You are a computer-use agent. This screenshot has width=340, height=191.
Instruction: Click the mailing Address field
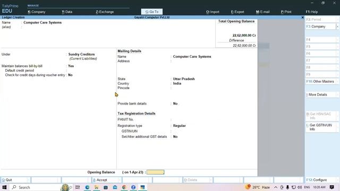[x=193, y=61]
